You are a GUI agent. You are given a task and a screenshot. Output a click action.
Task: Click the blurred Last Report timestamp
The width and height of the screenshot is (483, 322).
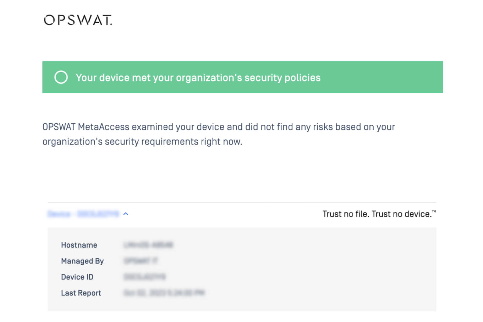164,293
